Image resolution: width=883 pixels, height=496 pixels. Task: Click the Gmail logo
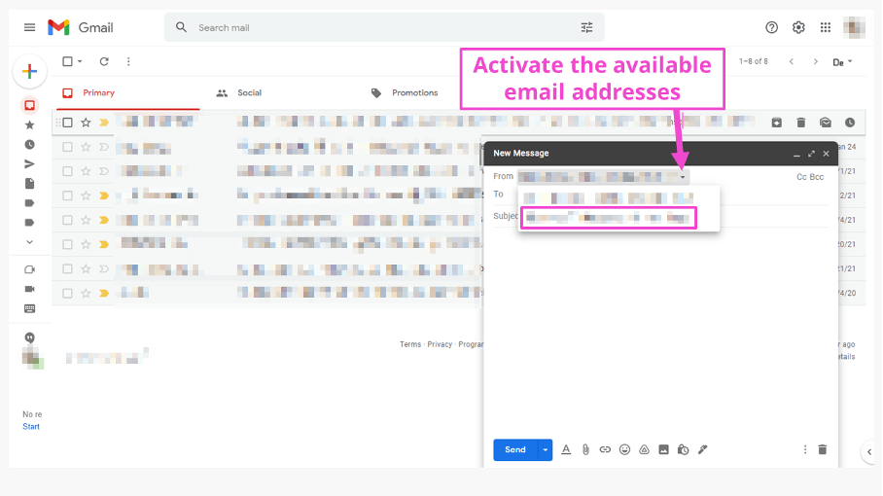click(81, 27)
